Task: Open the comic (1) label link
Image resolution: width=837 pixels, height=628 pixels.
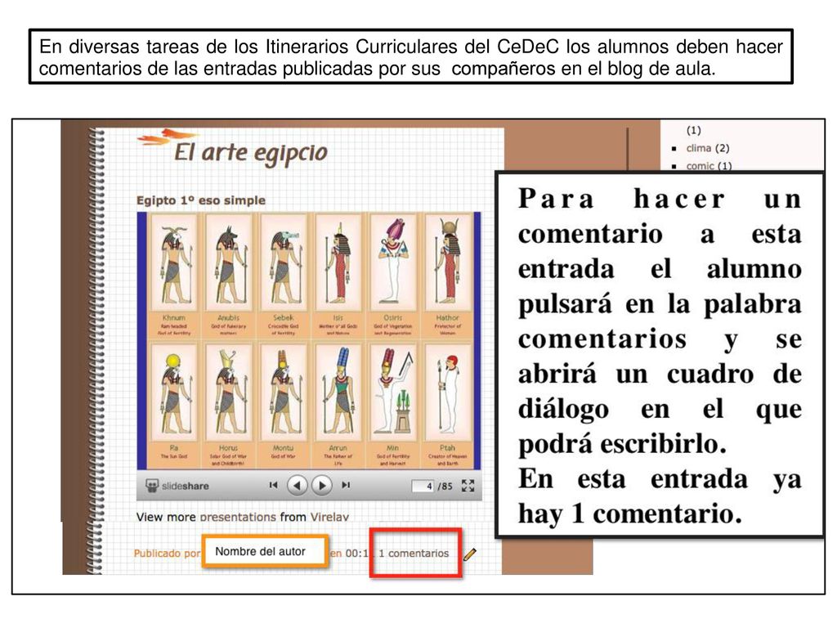Action: pyautogui.click(x=709, y=165)
